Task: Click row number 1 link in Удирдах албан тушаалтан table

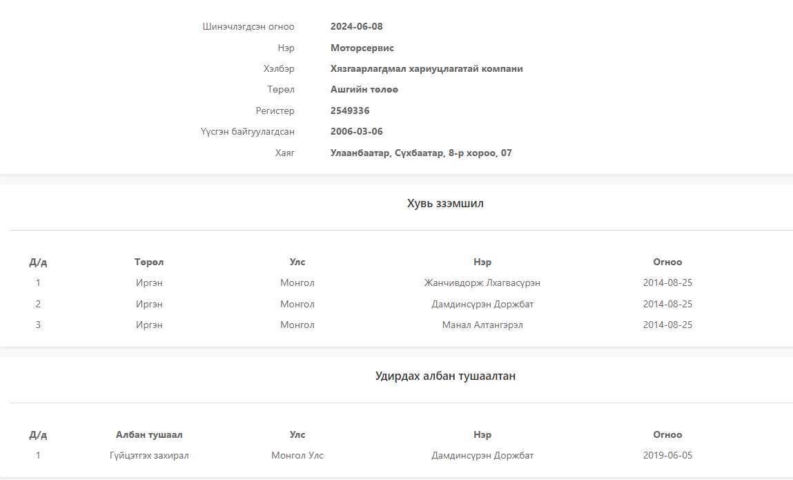Action: [38, 455]
